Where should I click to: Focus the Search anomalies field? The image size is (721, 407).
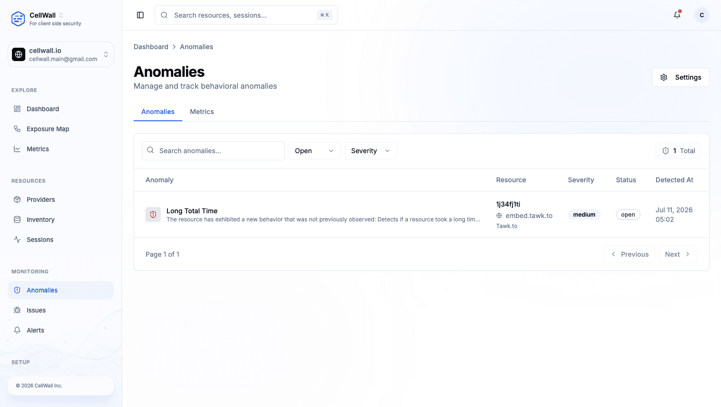point(213,151)
